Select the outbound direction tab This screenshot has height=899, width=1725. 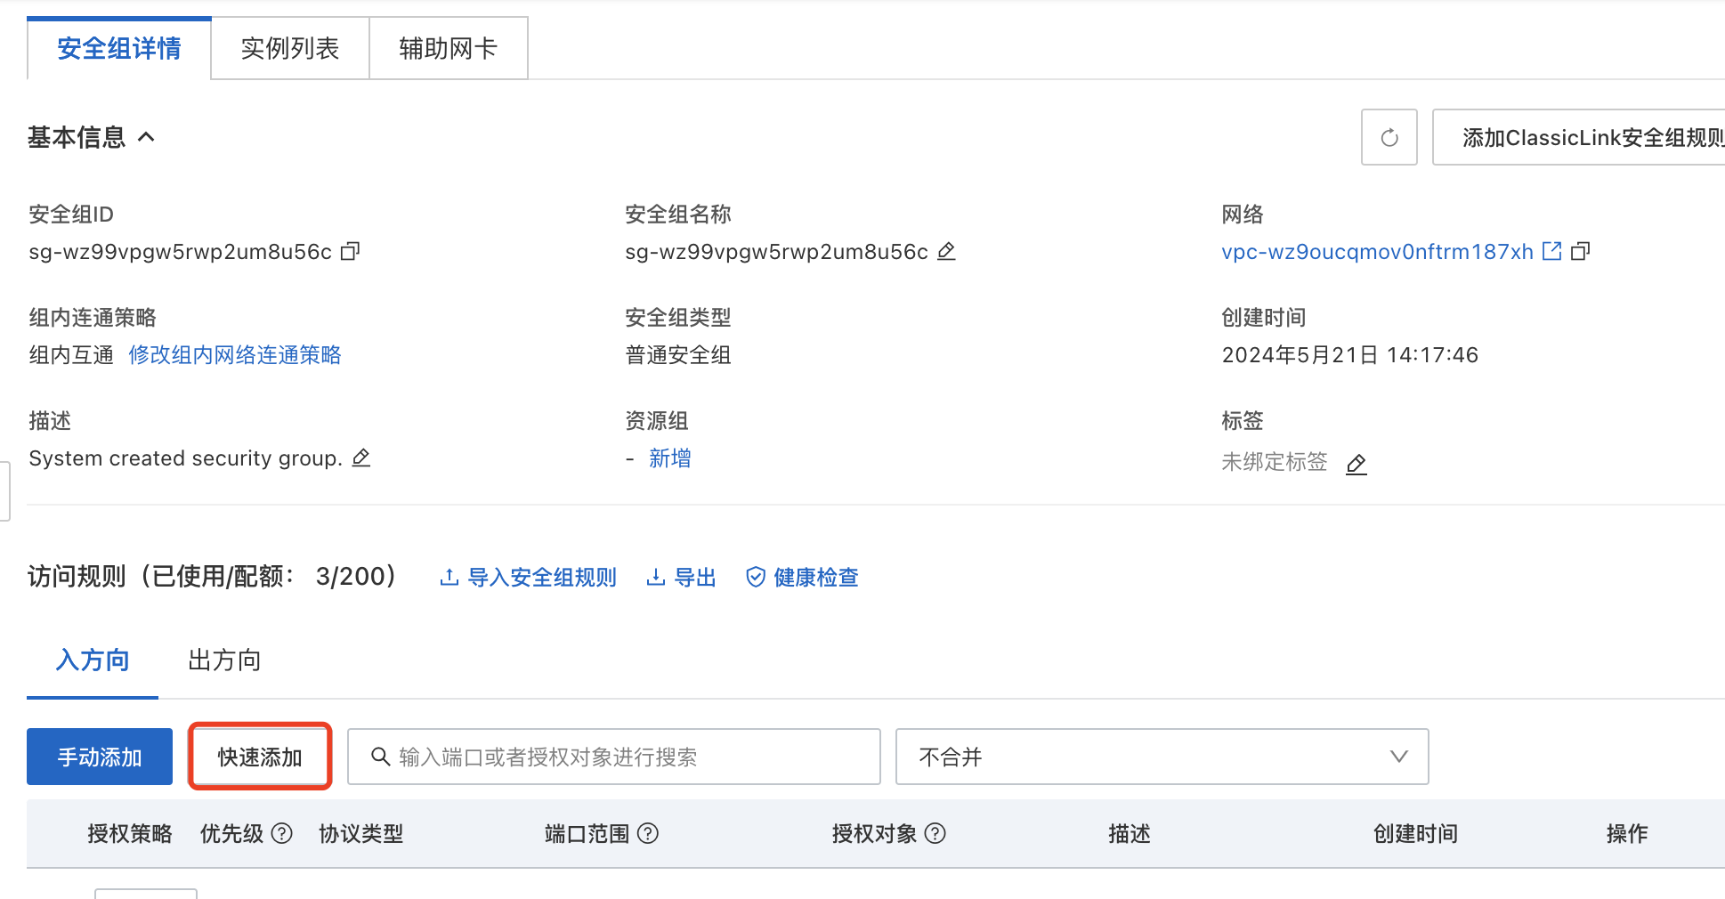coord(224,660)
